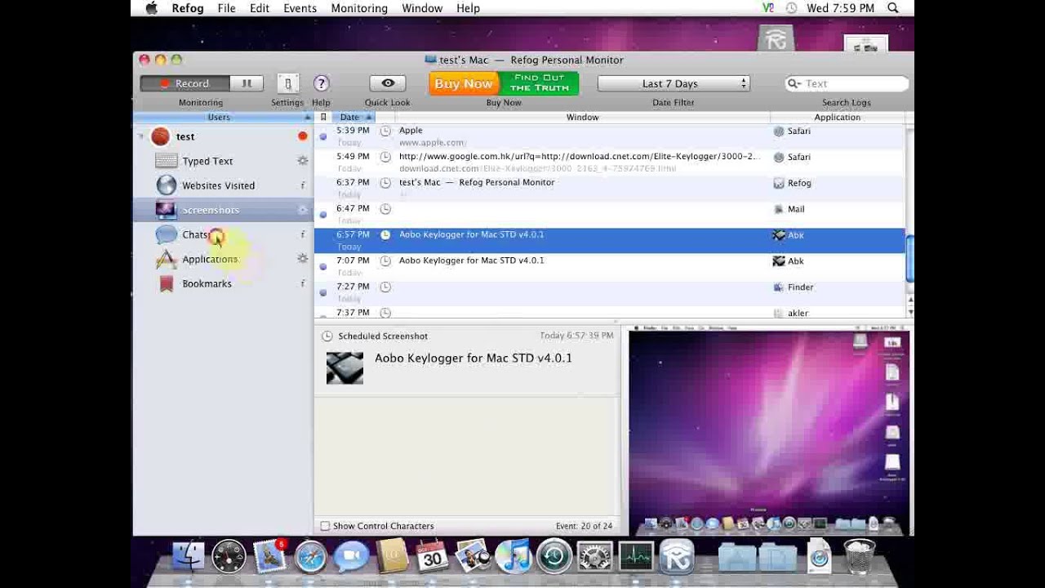Click the Finder app icon in the 7:27 PM row

(x=779, y=287)
